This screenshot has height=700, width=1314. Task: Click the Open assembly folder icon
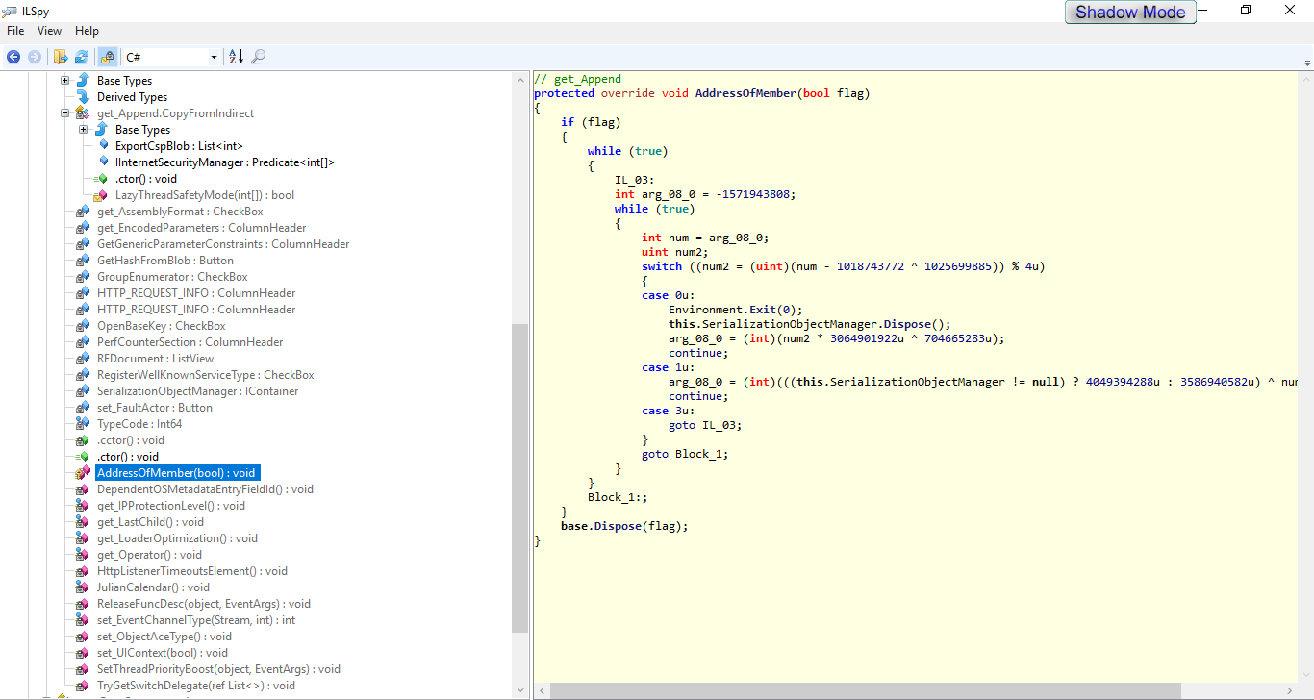(x=61, y=58)
